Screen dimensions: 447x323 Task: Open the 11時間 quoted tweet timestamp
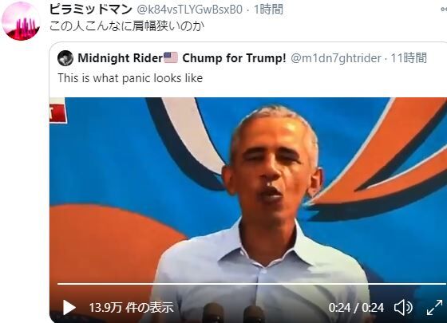[x=409, y=58]
